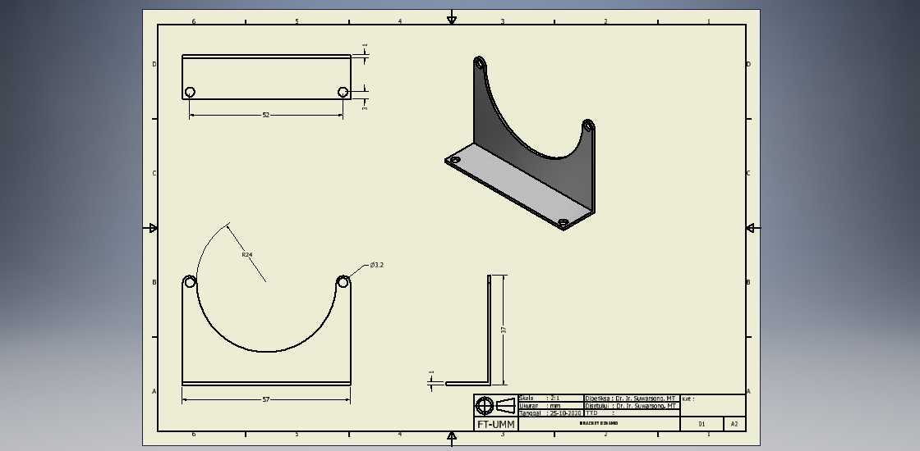920x451 pixels.
Task: Click the R24 arc cutout edge in front view
Action: coord(266,352)
